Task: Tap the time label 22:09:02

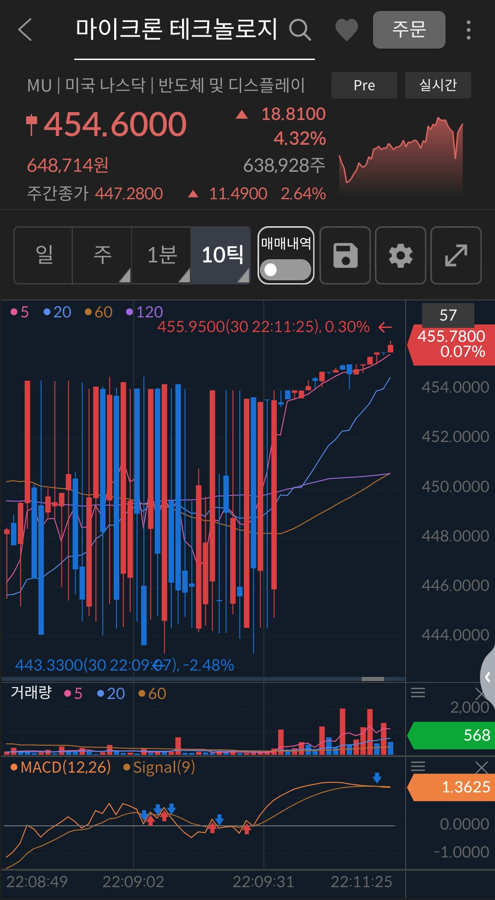Action: coord(133,882)
